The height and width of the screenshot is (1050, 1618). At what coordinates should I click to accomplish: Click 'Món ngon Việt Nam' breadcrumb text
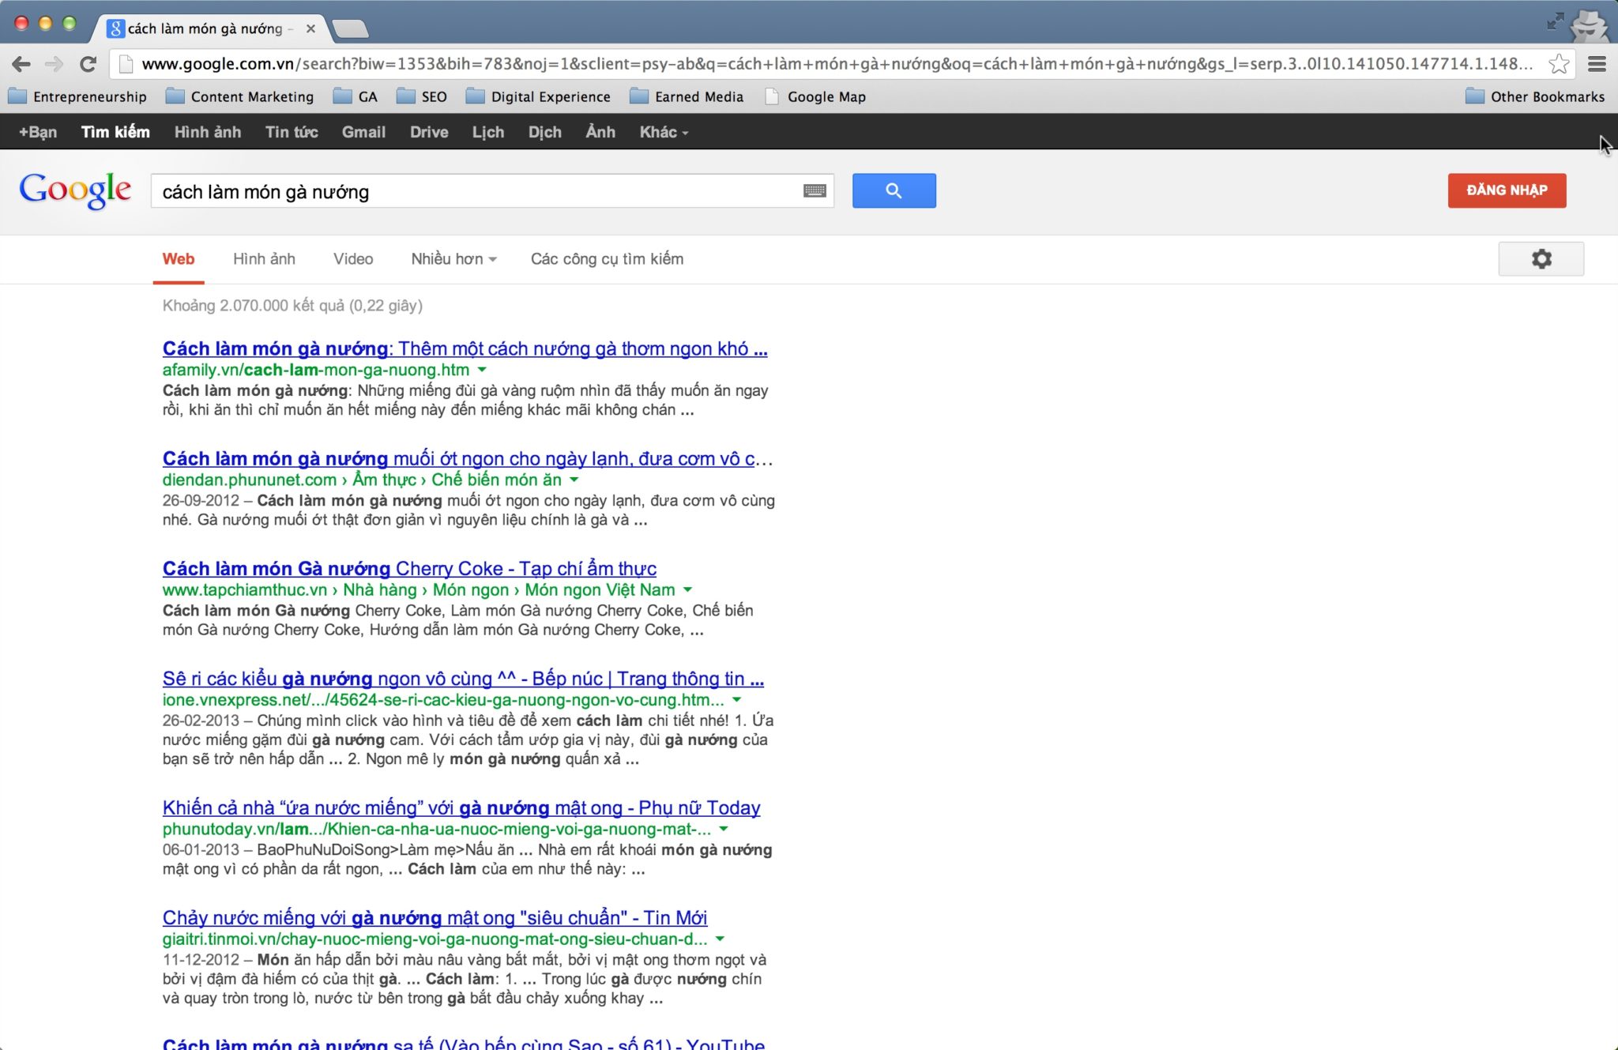coord(600,589)
